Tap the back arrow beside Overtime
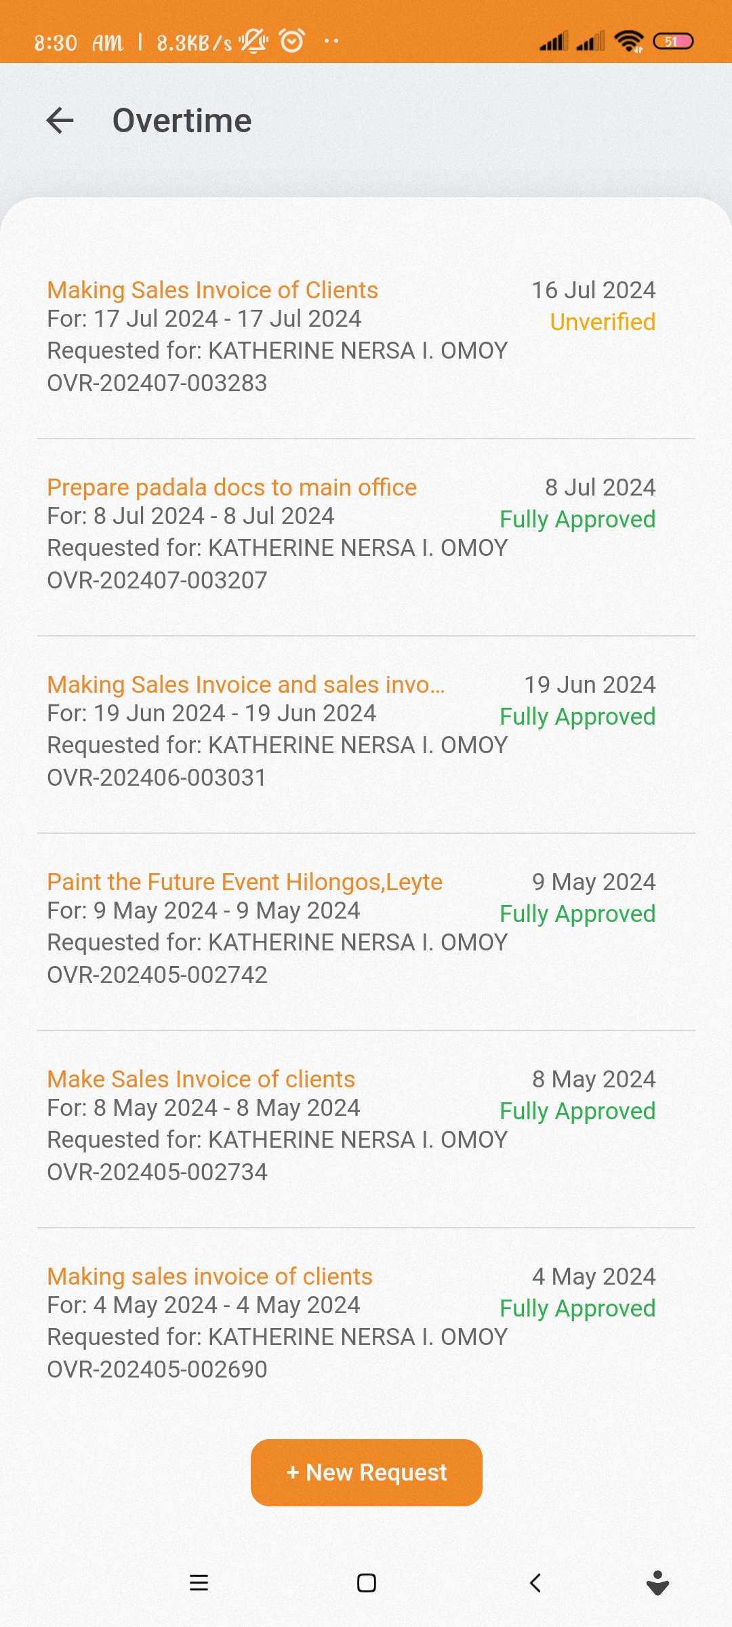This screenshot has width=732, height=1627. (x=60, y=121)
